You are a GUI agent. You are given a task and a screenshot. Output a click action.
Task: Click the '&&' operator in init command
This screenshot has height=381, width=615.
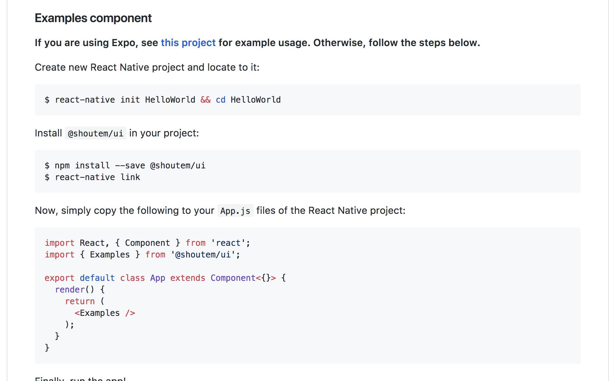coord(206,100)
